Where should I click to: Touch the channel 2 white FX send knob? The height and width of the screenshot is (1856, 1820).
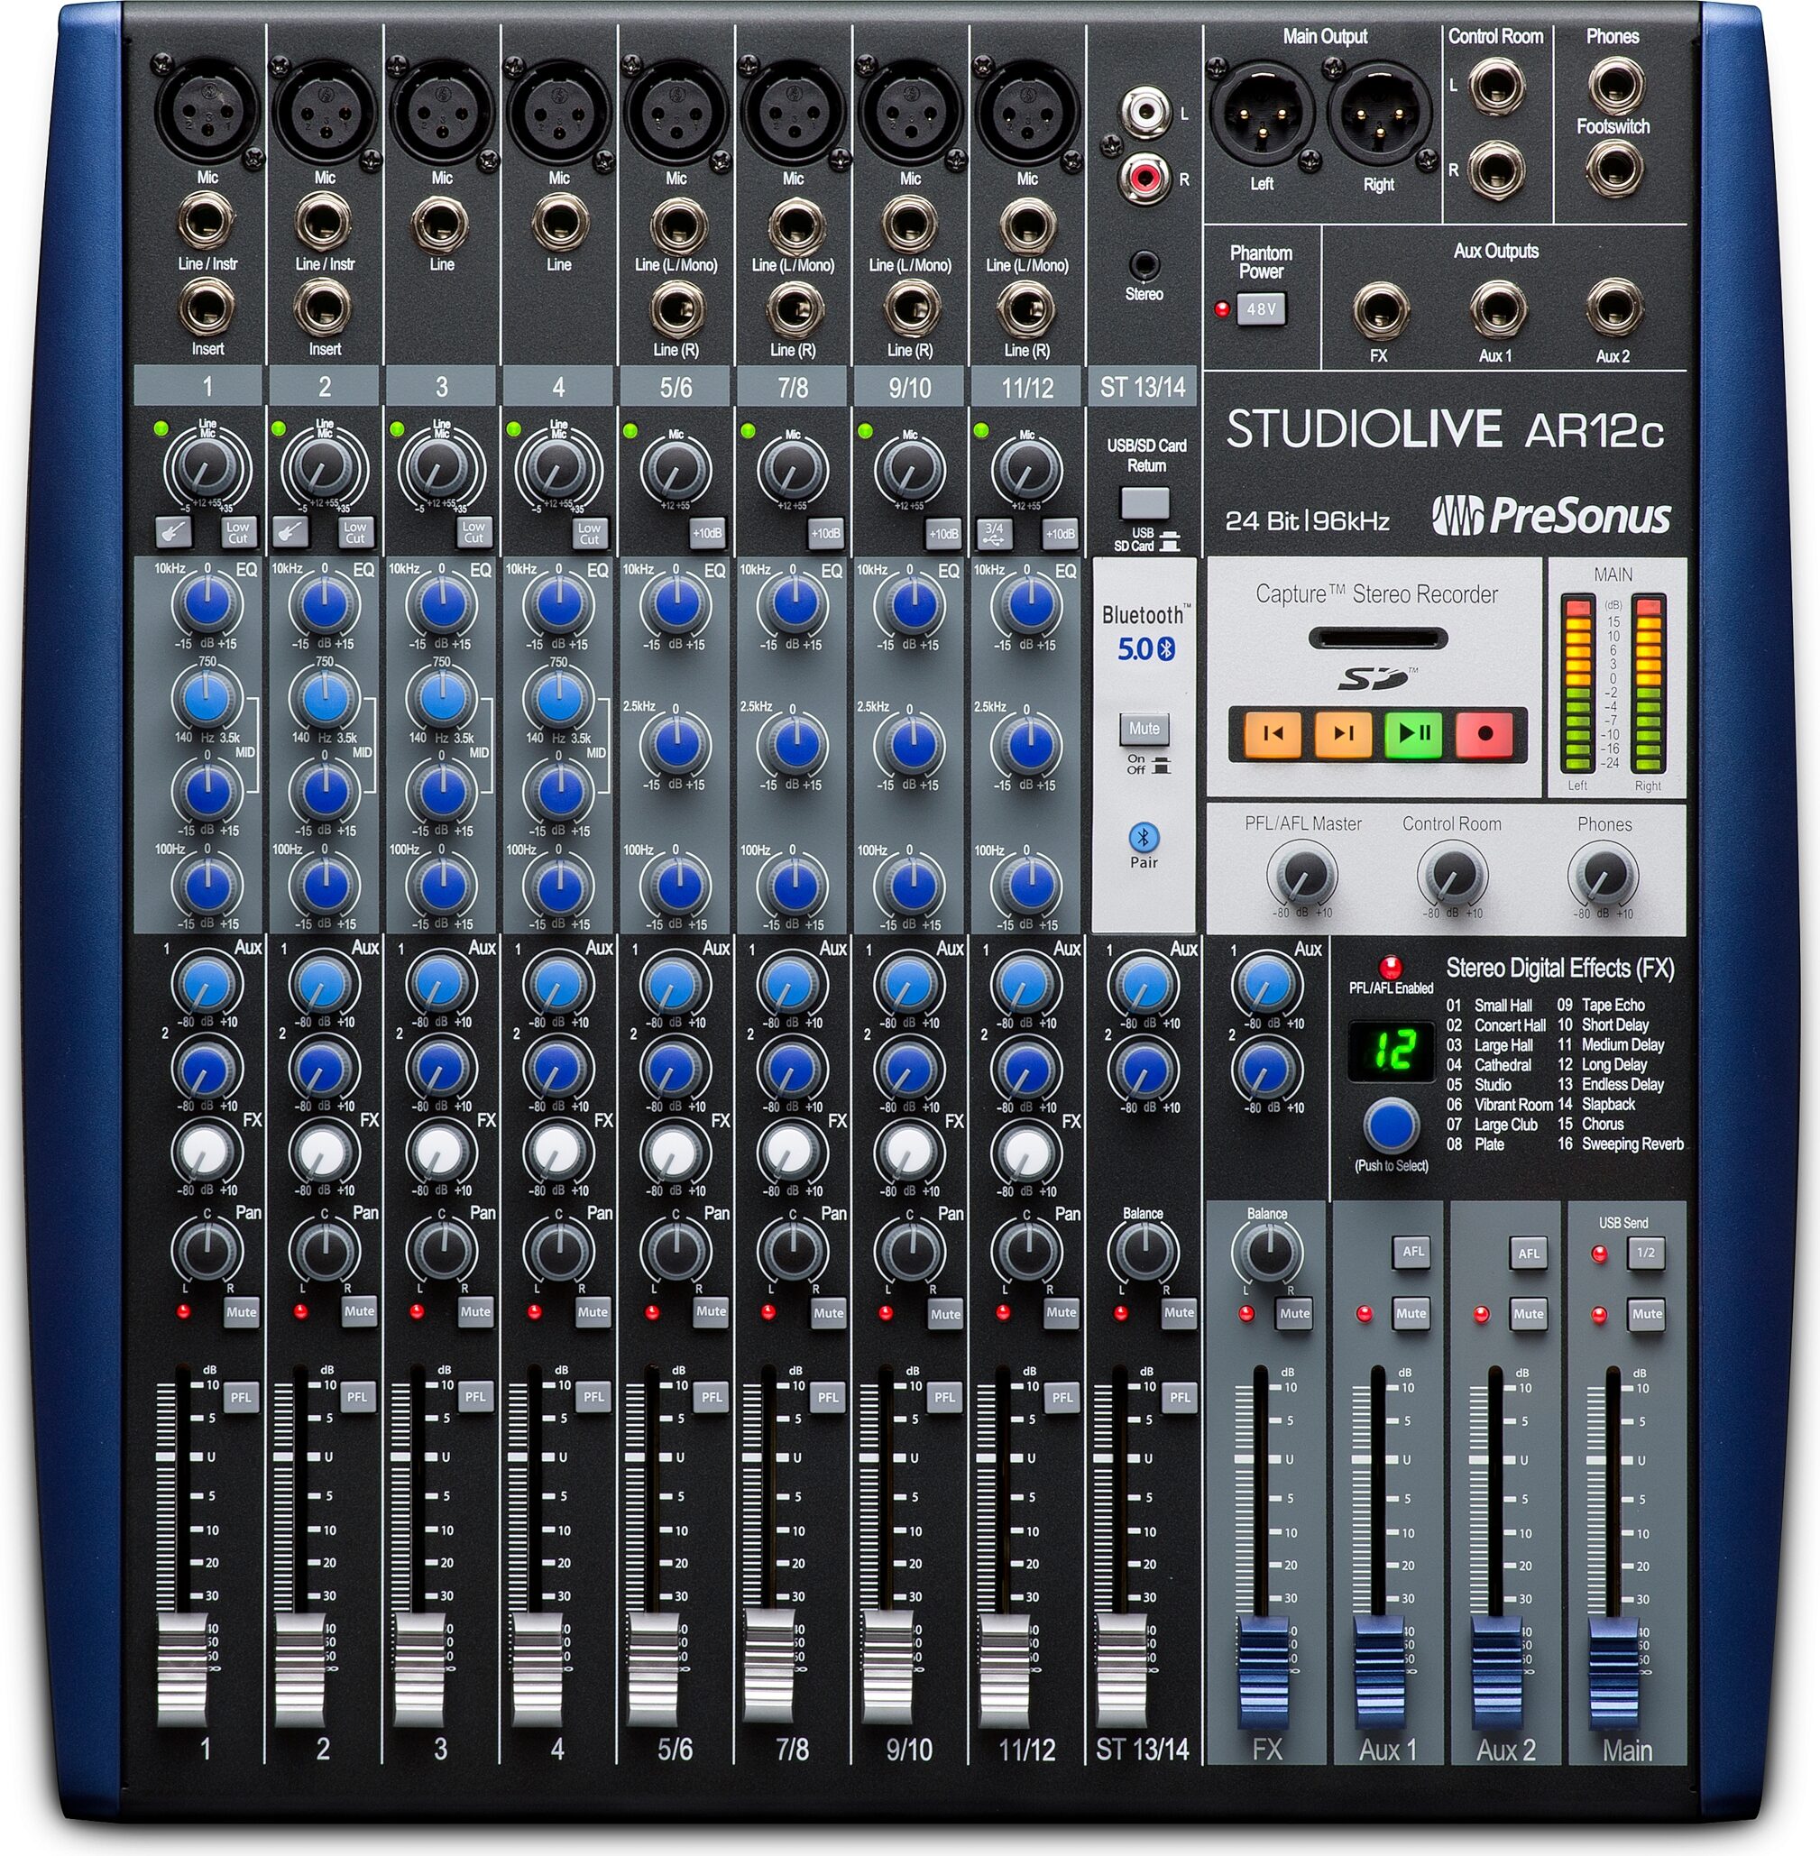click(x=324, y=1153)
